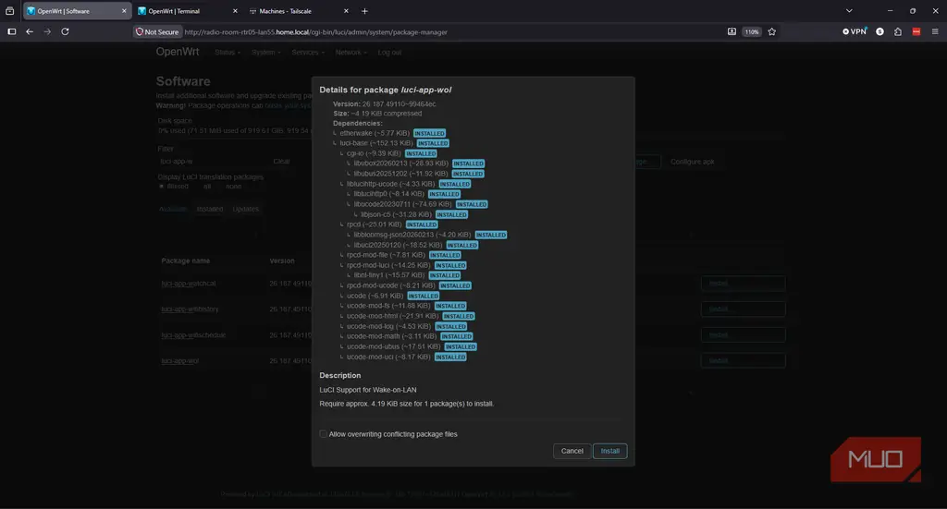Reset the 110% zoom level badge
Viewport: 947px width, 509px height.
751,32
